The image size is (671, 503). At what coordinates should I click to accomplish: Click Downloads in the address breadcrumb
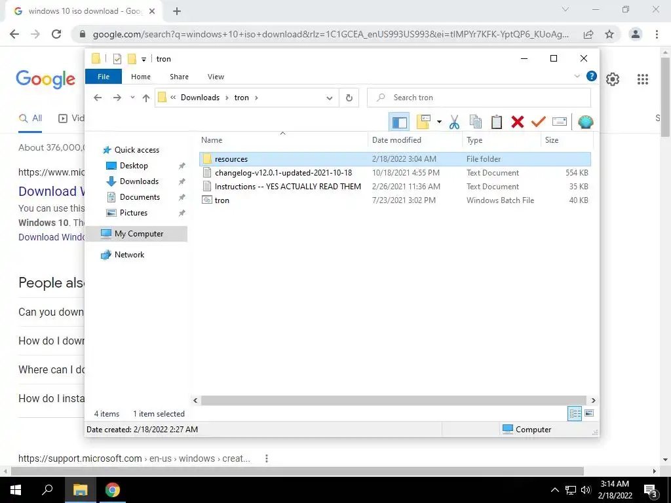[x=200, y=98]
